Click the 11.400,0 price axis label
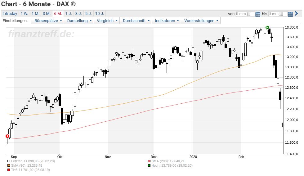This screenshot has width=304, height=176. click(x=292, y=154)
